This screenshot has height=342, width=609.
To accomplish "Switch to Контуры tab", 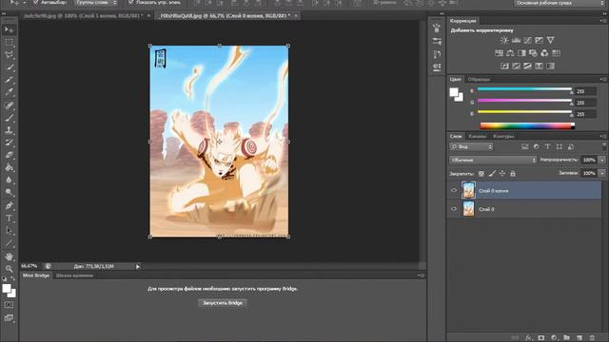I will pyautogui.click(x=503, y=136).
